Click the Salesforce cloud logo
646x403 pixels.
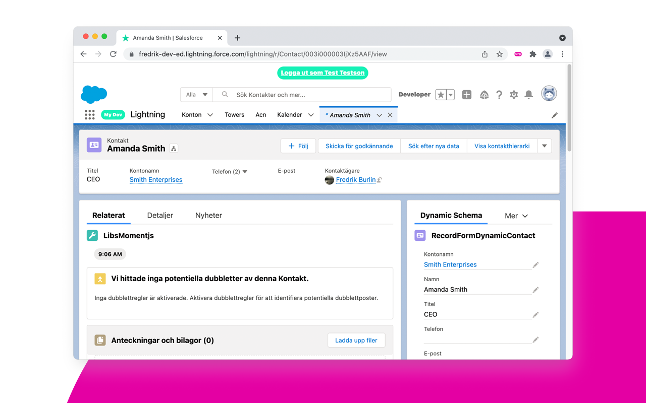(94, 94)
